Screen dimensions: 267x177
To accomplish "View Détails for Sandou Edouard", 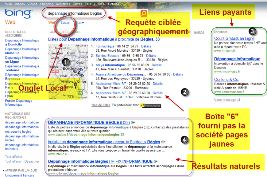I will tap(151, 56).
